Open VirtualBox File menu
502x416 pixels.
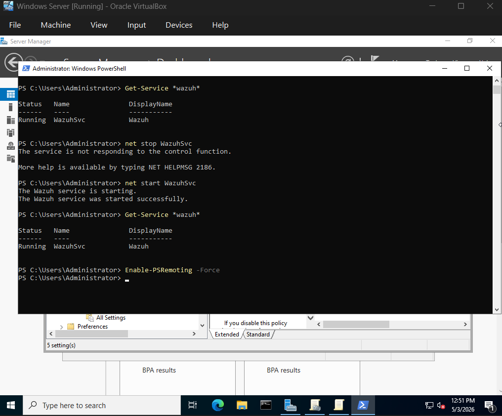tap(15, 25)
